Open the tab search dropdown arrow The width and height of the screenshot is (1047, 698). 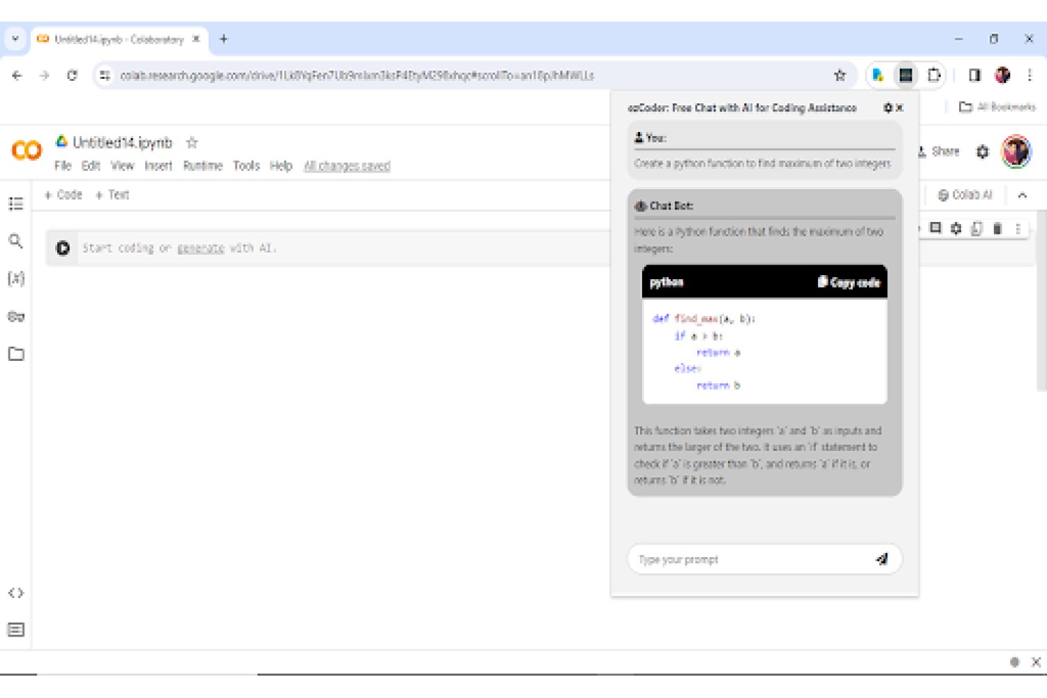tap(15, 39)
